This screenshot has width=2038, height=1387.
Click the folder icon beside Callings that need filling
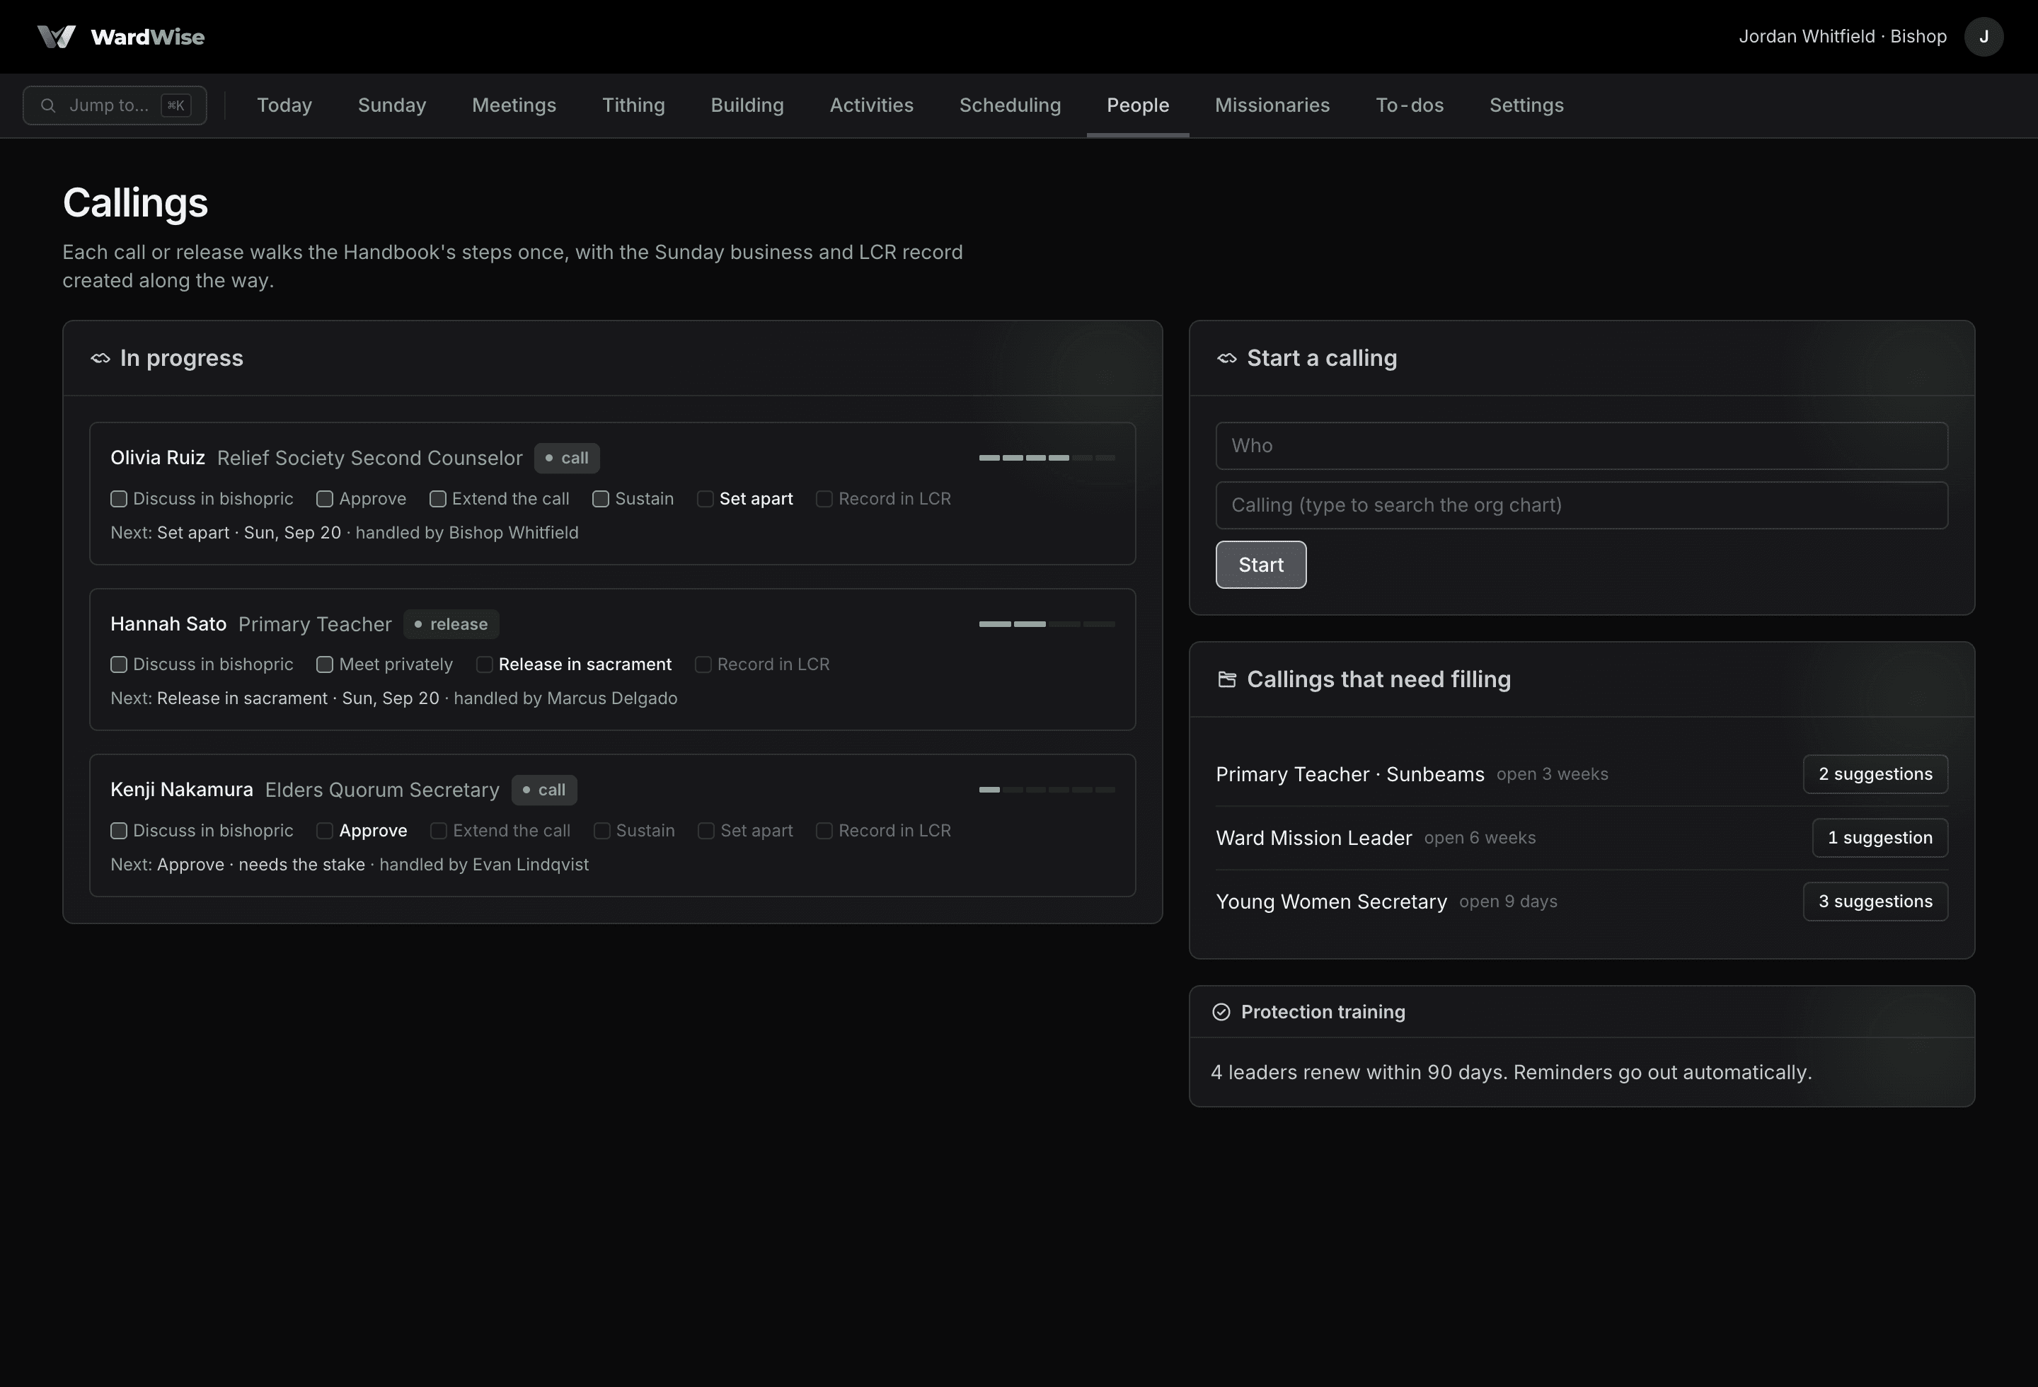coord(1227,679)
